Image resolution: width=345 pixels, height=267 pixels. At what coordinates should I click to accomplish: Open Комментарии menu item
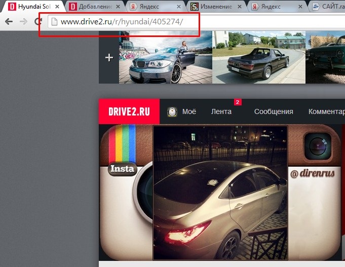[x=327, y=111]
